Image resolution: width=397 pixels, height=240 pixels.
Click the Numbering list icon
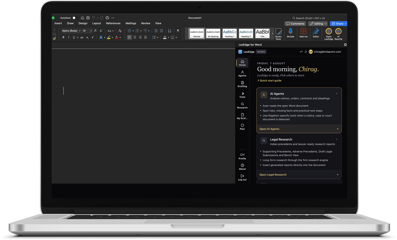(137, 31)
